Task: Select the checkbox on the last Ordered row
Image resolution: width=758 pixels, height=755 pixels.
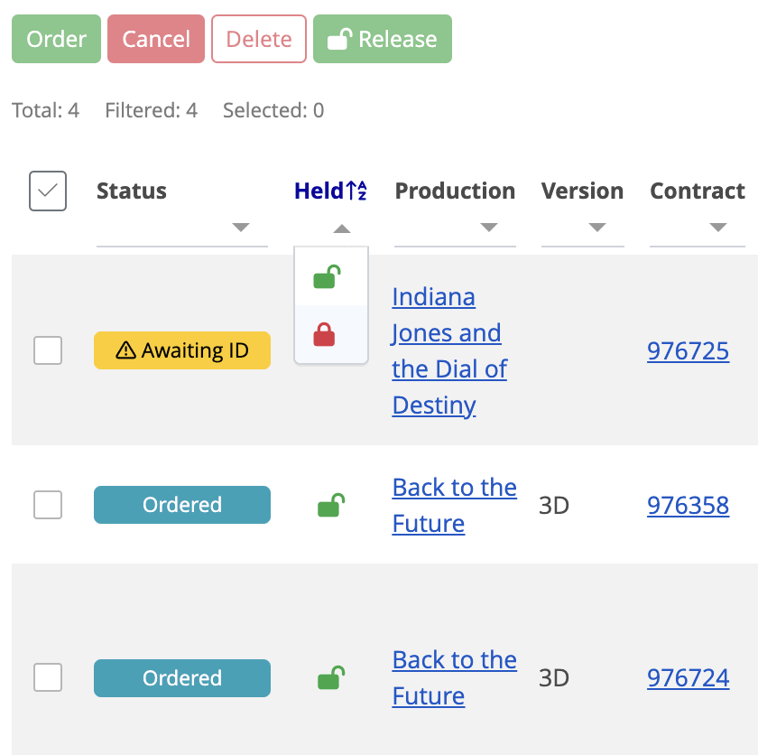Action: coord(48,677)
